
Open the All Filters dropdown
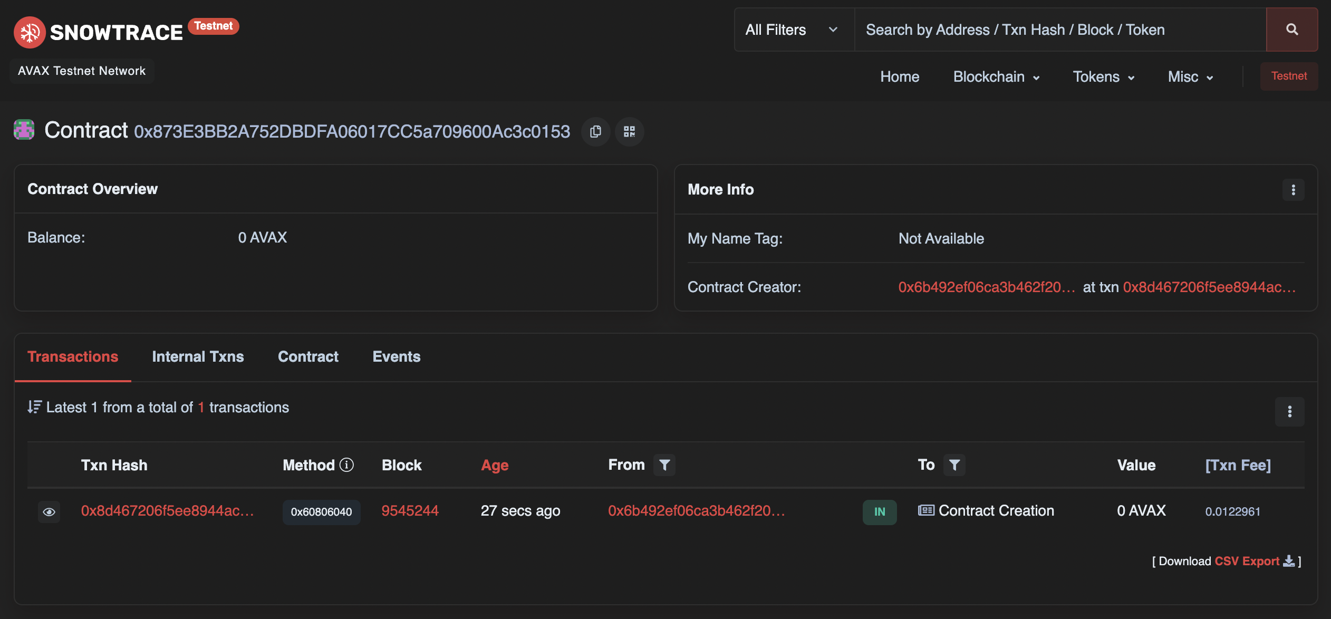point(793,30)
